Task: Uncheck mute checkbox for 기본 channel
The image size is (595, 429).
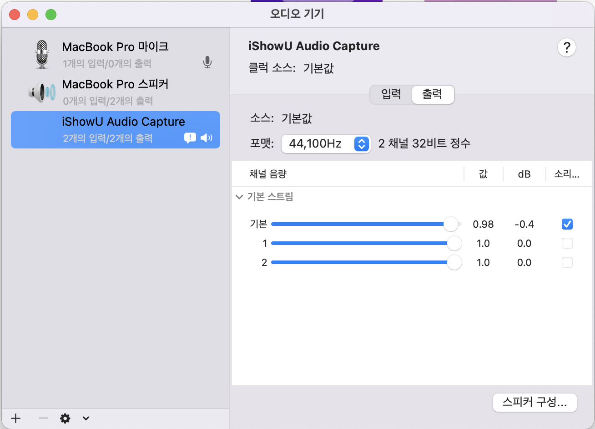Action: coord(567,224)
